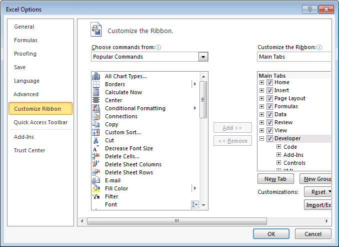Viewport: 339px width, 247px height.
Task: Uncheck the Insert tab checkbox
Action: (x=269, y=90)
